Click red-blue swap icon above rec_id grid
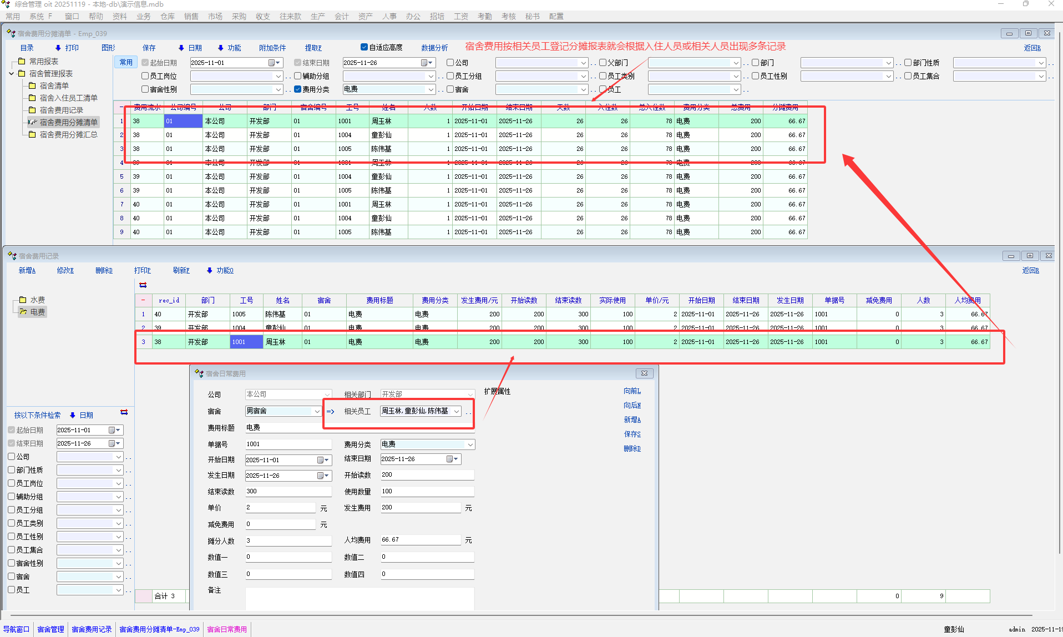Viewport: 1063px width, 637px height. pos(143,285)
